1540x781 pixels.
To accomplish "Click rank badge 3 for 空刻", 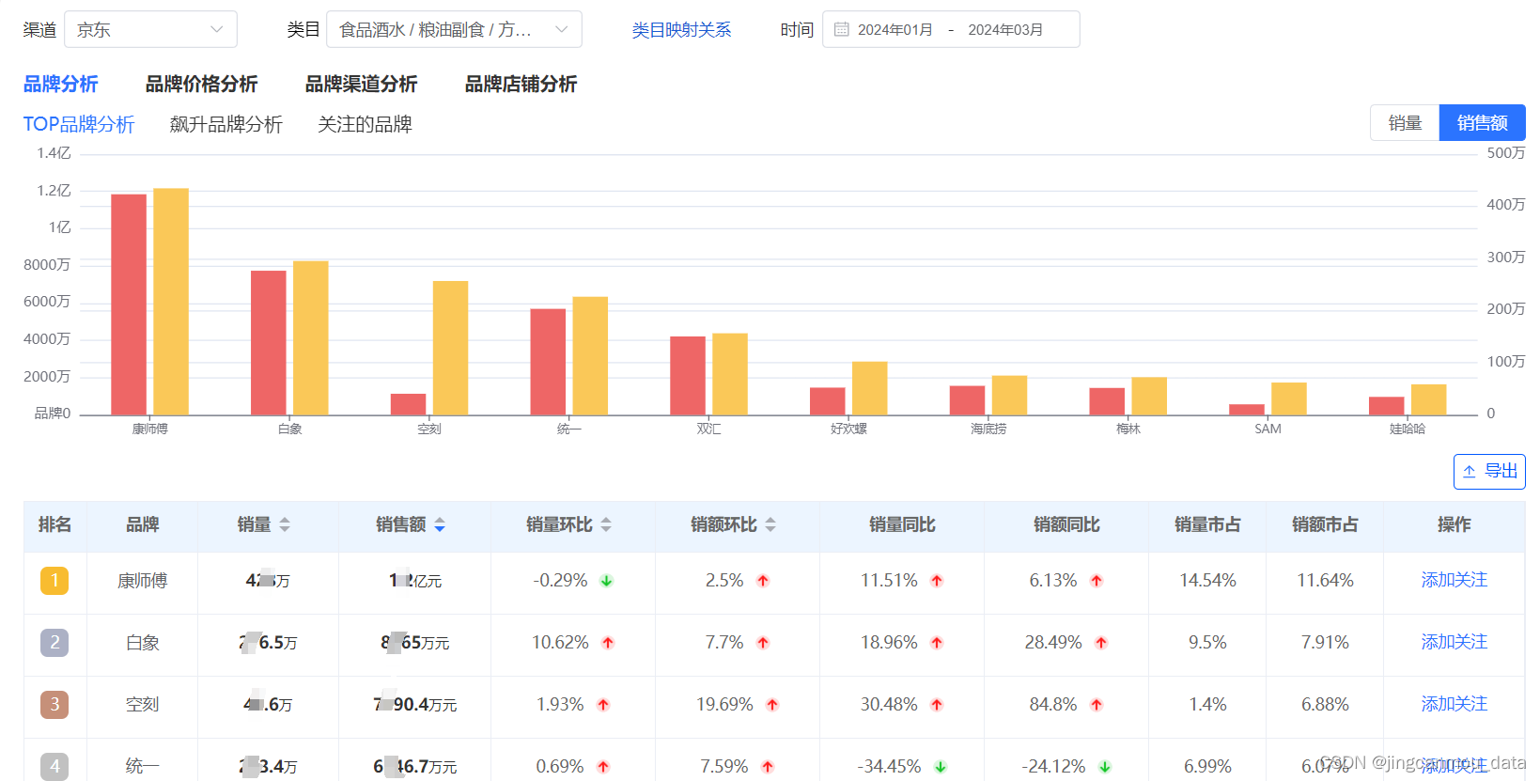I will point(54,704).
